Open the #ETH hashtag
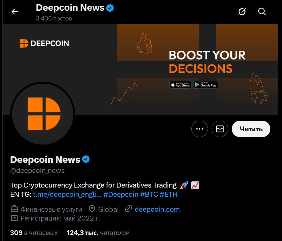 tap(168, 194)
